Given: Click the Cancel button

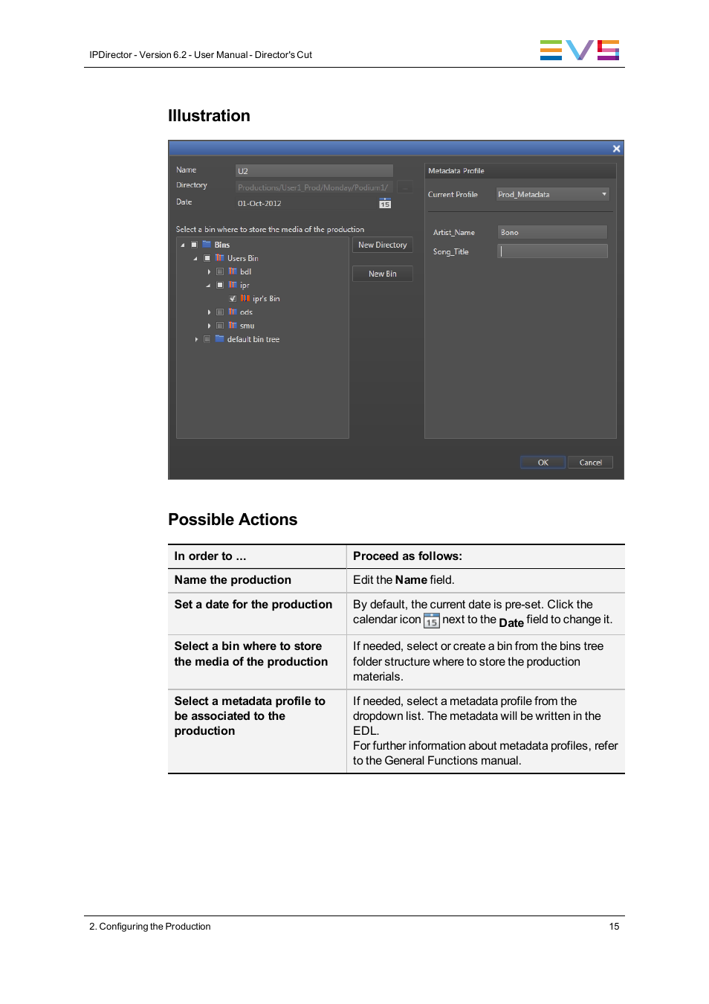Looking at the screenshot, I should point(590,462).
